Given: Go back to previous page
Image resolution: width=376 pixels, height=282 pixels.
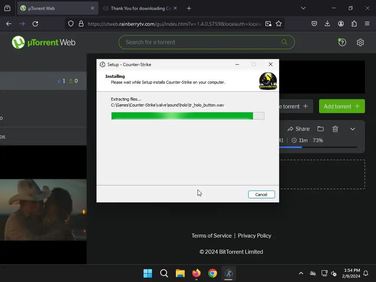Looking at the screenshot, I should tap(9, 24).
